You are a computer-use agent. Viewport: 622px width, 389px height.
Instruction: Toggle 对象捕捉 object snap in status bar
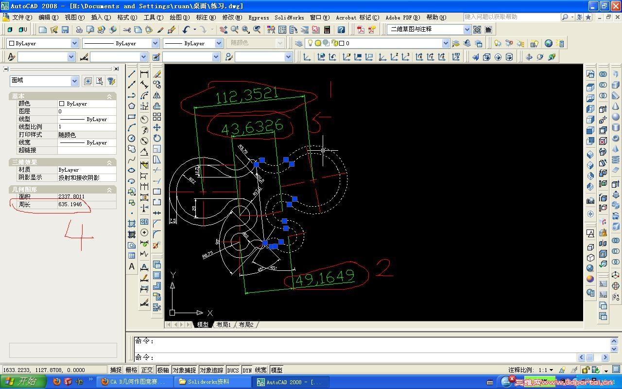[x=184, y=370]
